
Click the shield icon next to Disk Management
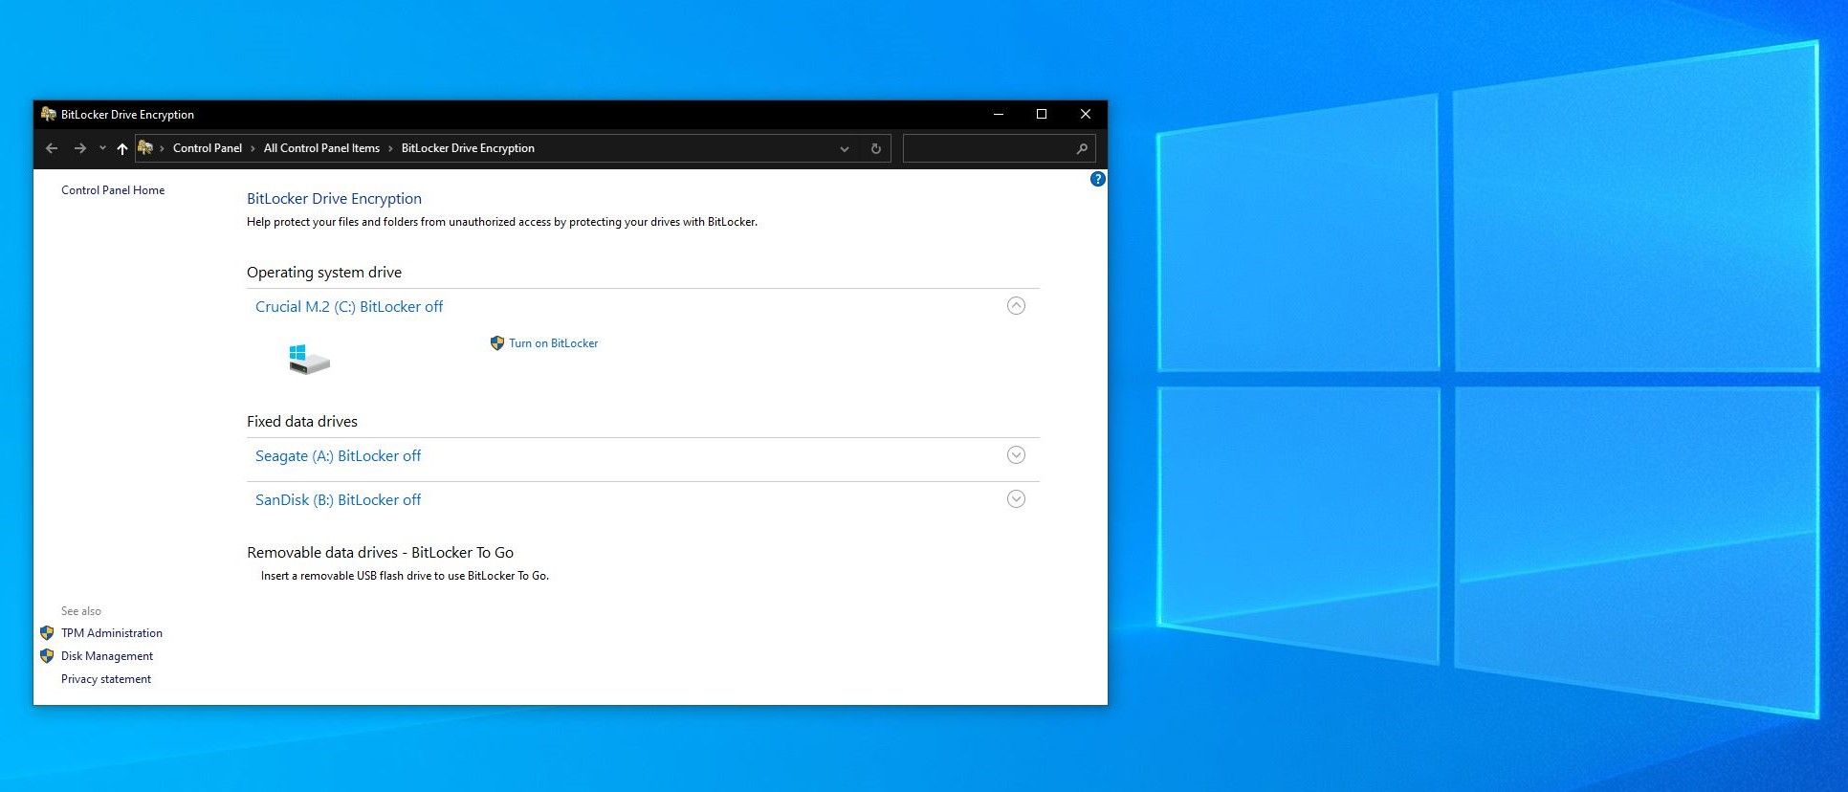click(x=47, y=656)
